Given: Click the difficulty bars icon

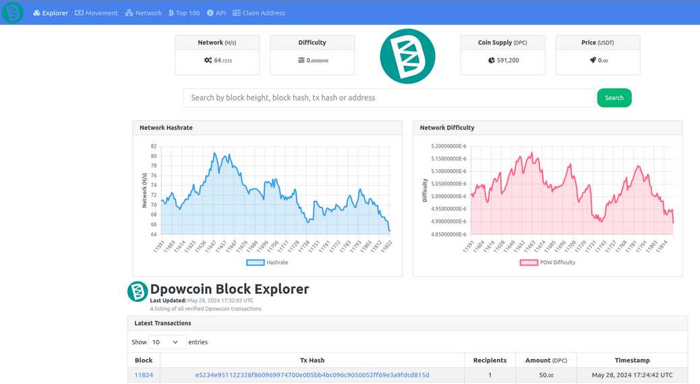Looking at the screenshot, I should click(x=301, y=60).
